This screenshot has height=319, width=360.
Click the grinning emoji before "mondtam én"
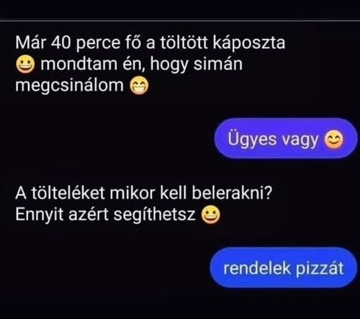25,64
